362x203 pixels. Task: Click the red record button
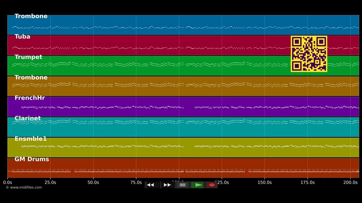tap(212, 185)
